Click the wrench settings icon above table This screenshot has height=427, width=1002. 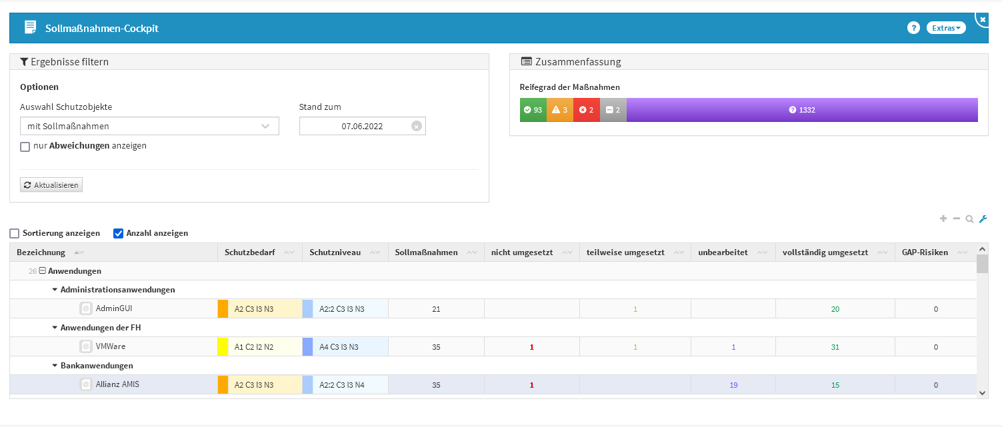pos(983,219)
